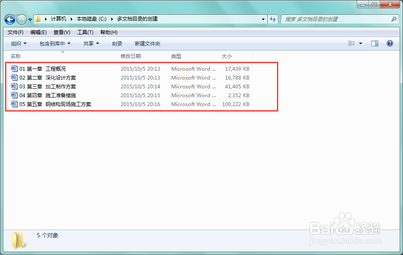Maximize the Explorer window
403x255 pixels.
point(374,4)
